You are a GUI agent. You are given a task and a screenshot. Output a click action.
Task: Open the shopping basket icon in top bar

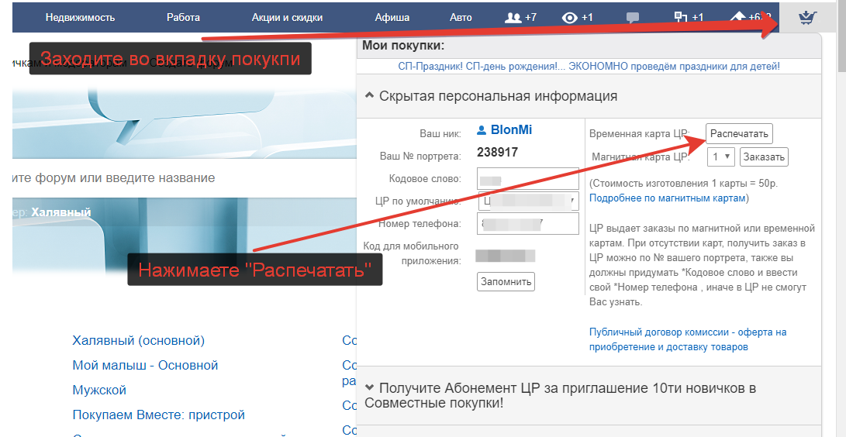(x=806, y=19)
